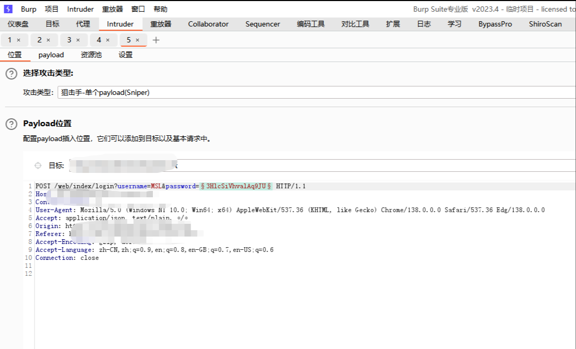Open the 帮助 menu
Screen dimensions: 576x349
(x=160, y=9)
